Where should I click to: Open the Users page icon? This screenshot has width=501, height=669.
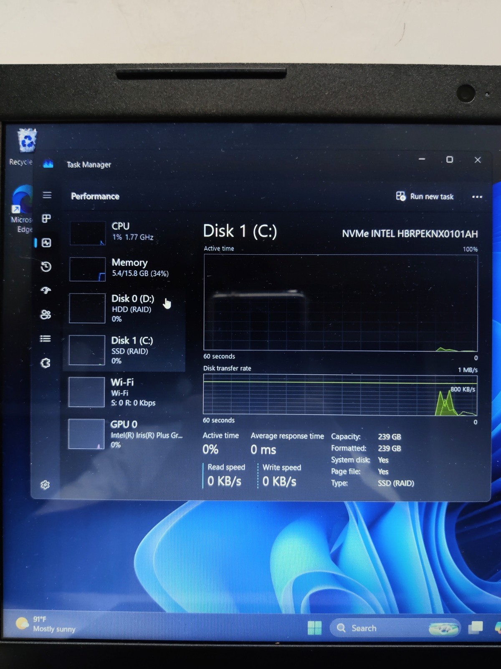pos(46,314)
